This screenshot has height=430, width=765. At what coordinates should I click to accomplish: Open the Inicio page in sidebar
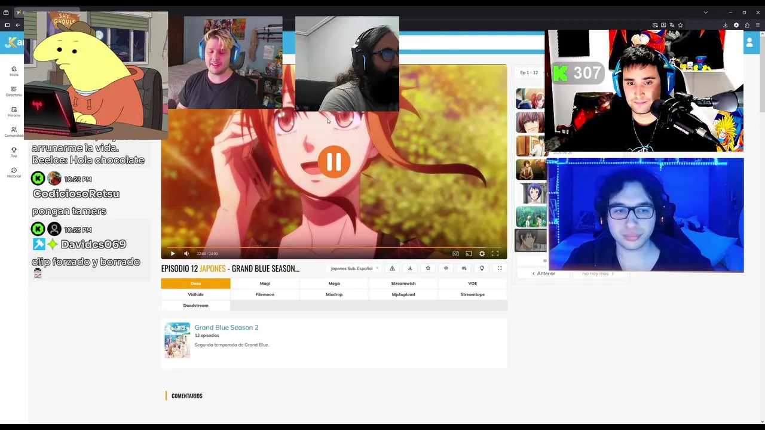(14, 71)
